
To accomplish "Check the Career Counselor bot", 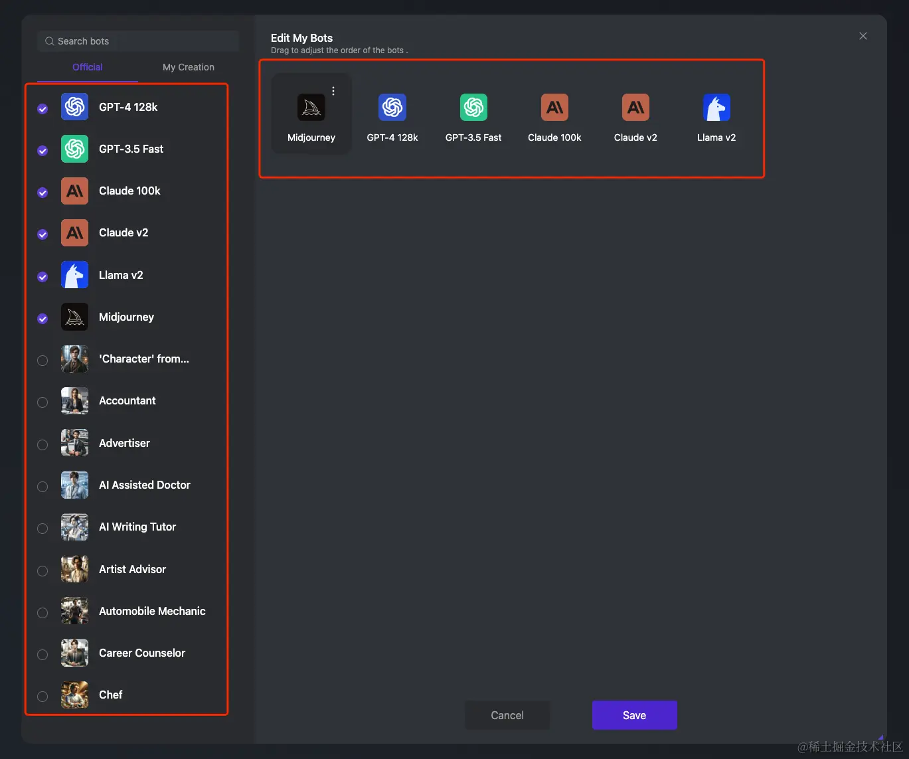I will (x=42, y=655).
